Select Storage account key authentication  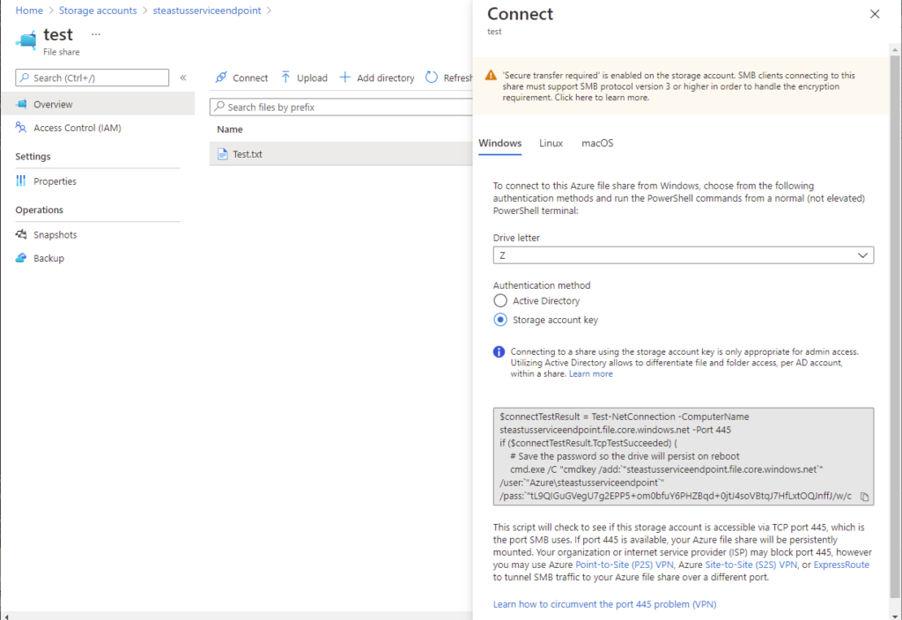[x=500, y=320]
